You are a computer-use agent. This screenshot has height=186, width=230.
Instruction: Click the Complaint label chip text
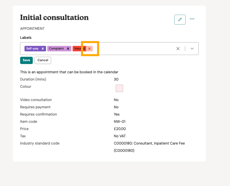pyautogui.click(x=57, y=49)
